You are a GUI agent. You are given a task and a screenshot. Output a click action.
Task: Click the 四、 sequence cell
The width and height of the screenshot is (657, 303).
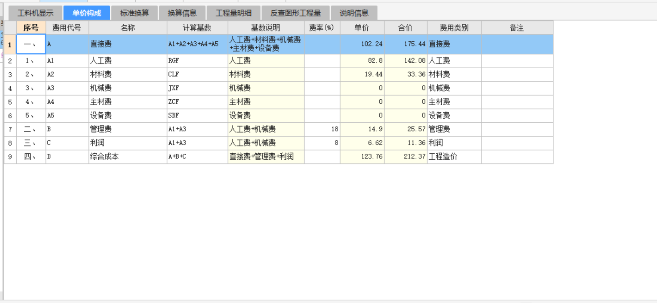31,157
